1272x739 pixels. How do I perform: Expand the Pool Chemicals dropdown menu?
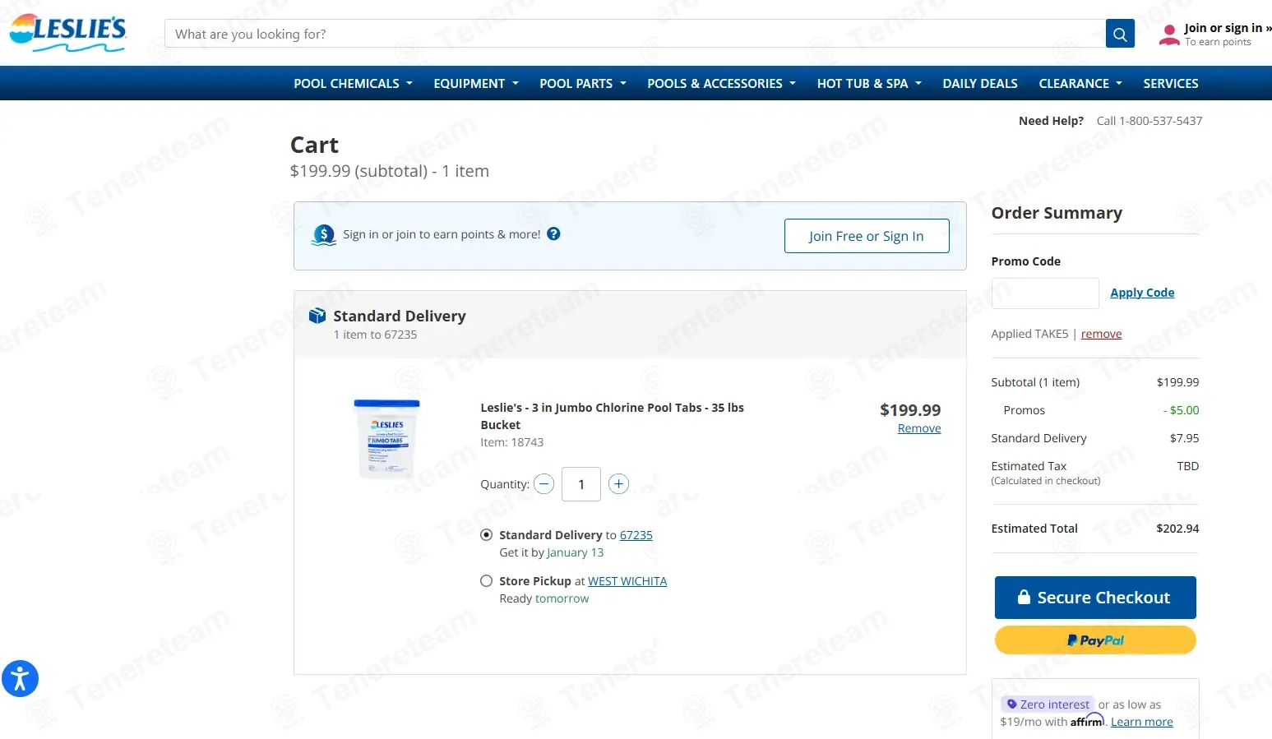[353, 84]
